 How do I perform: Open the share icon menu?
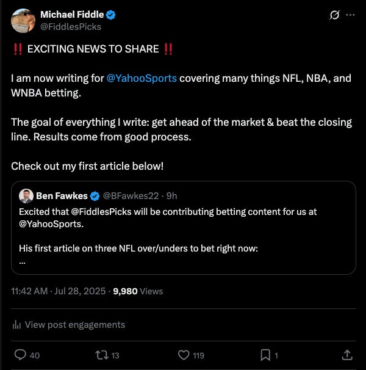(x=346, y=355)
